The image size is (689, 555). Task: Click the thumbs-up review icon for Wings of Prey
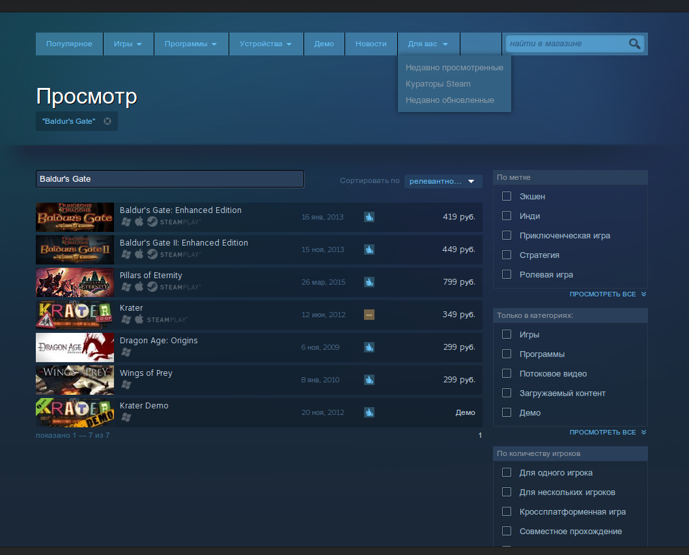369,380
